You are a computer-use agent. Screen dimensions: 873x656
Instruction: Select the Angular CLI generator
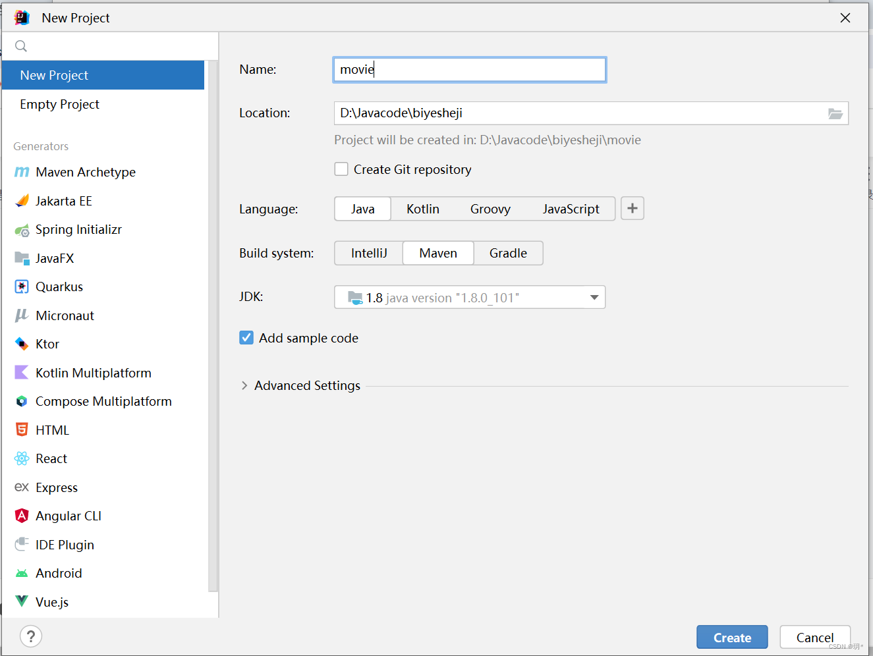tap(67, 516)
